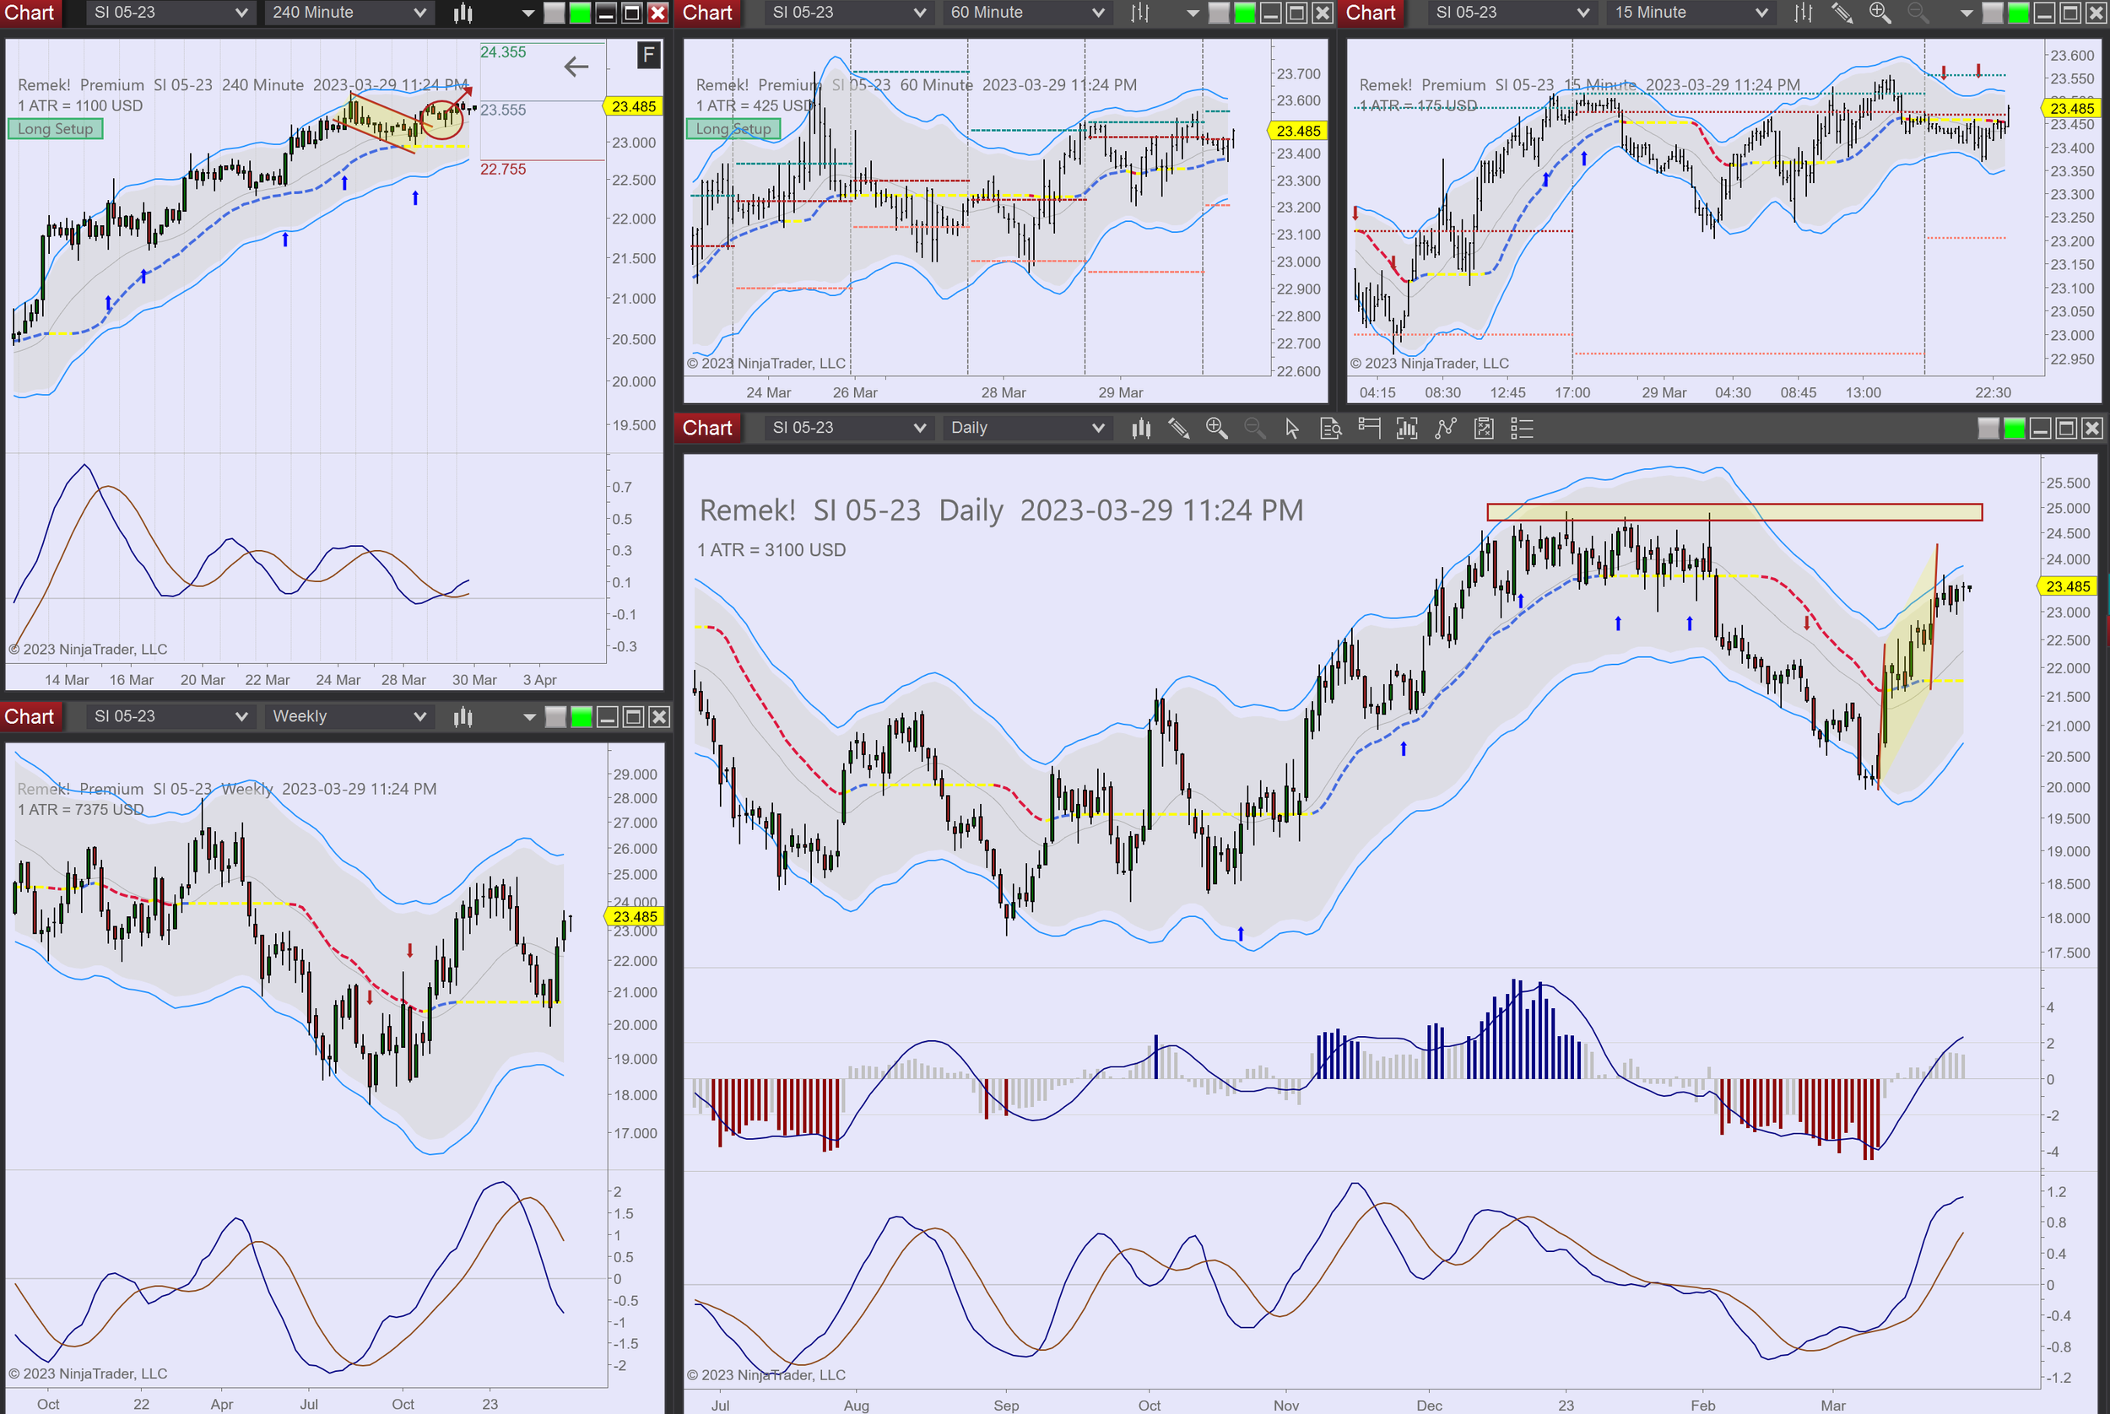Expand the Weekly interval dropdown

click(349, 717)
